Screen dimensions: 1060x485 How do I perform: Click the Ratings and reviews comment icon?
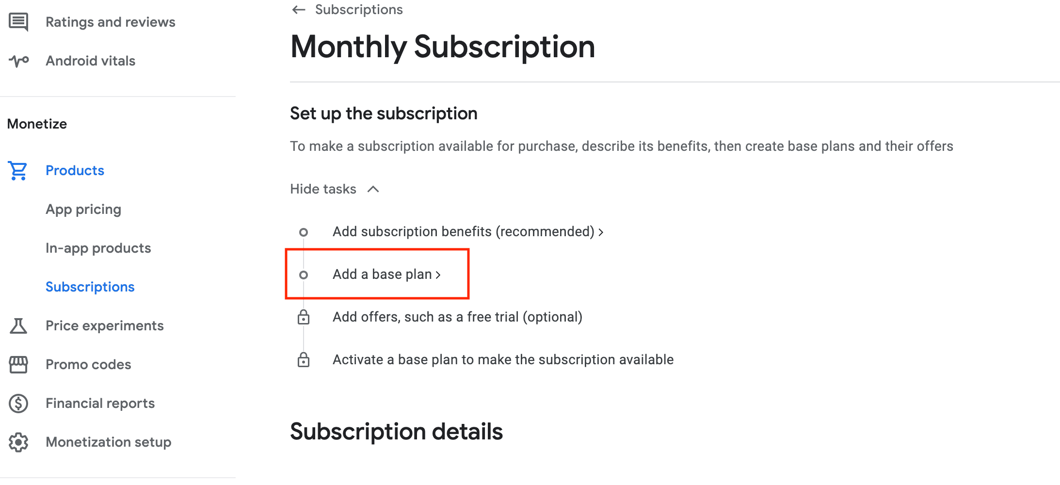tap(18, 22)
